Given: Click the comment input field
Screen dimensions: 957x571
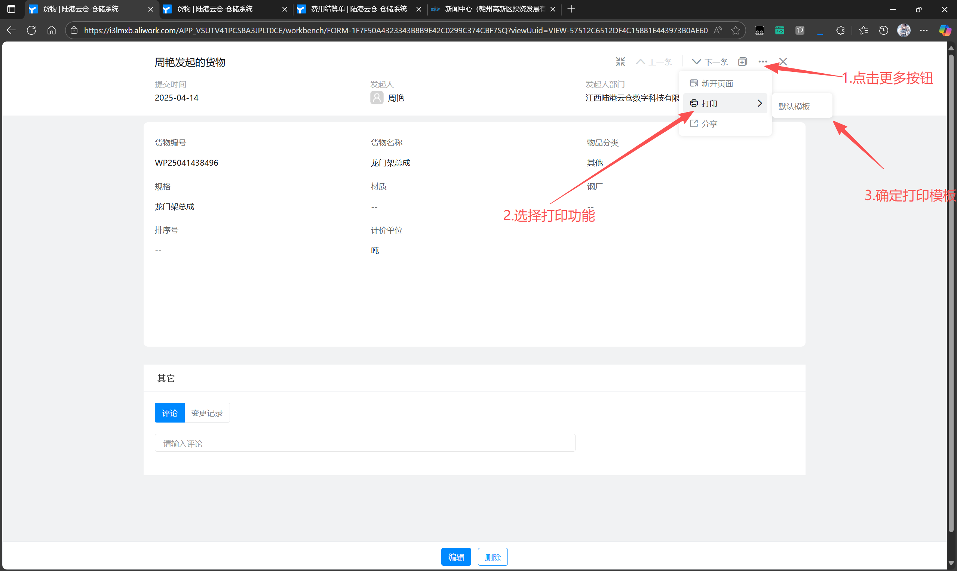Looking at the screenshot, I should pos(364,443).
